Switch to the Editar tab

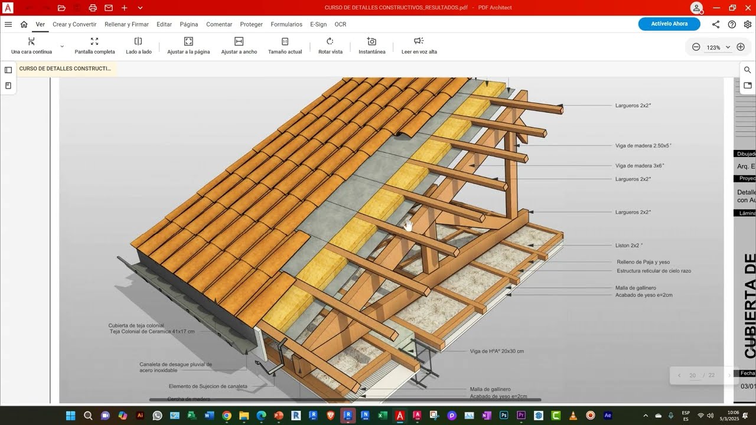(x=164, y=24)
